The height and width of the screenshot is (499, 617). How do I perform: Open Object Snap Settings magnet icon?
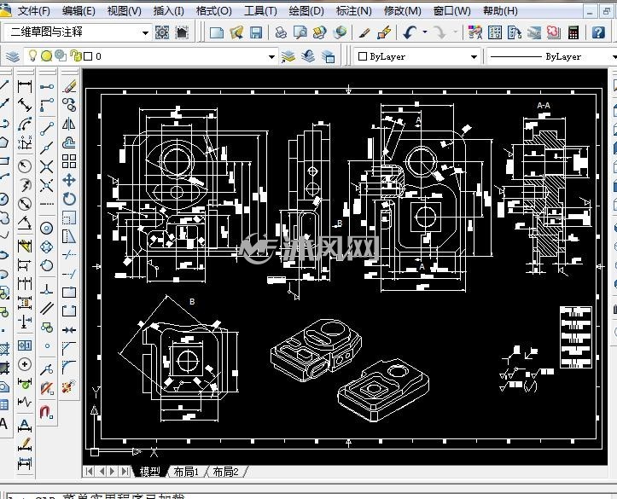pos(47,412)
